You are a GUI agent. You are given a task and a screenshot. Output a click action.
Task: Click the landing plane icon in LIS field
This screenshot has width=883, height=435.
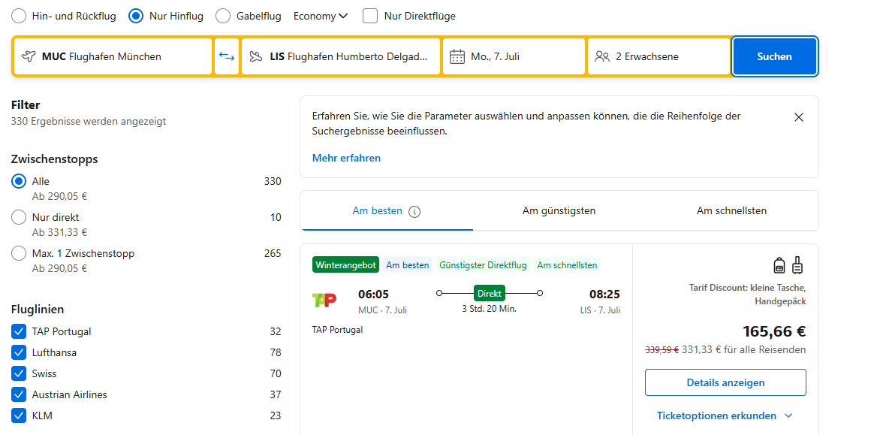coord(256,56)
